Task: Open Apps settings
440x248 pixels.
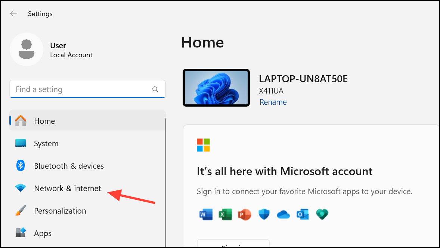Action: tap(42, 233)
